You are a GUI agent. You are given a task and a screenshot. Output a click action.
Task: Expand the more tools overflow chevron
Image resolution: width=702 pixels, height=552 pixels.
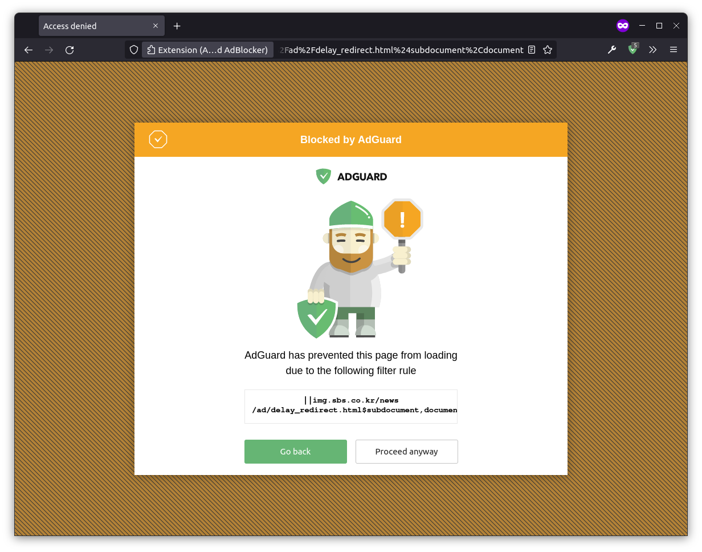coord(653,50)
